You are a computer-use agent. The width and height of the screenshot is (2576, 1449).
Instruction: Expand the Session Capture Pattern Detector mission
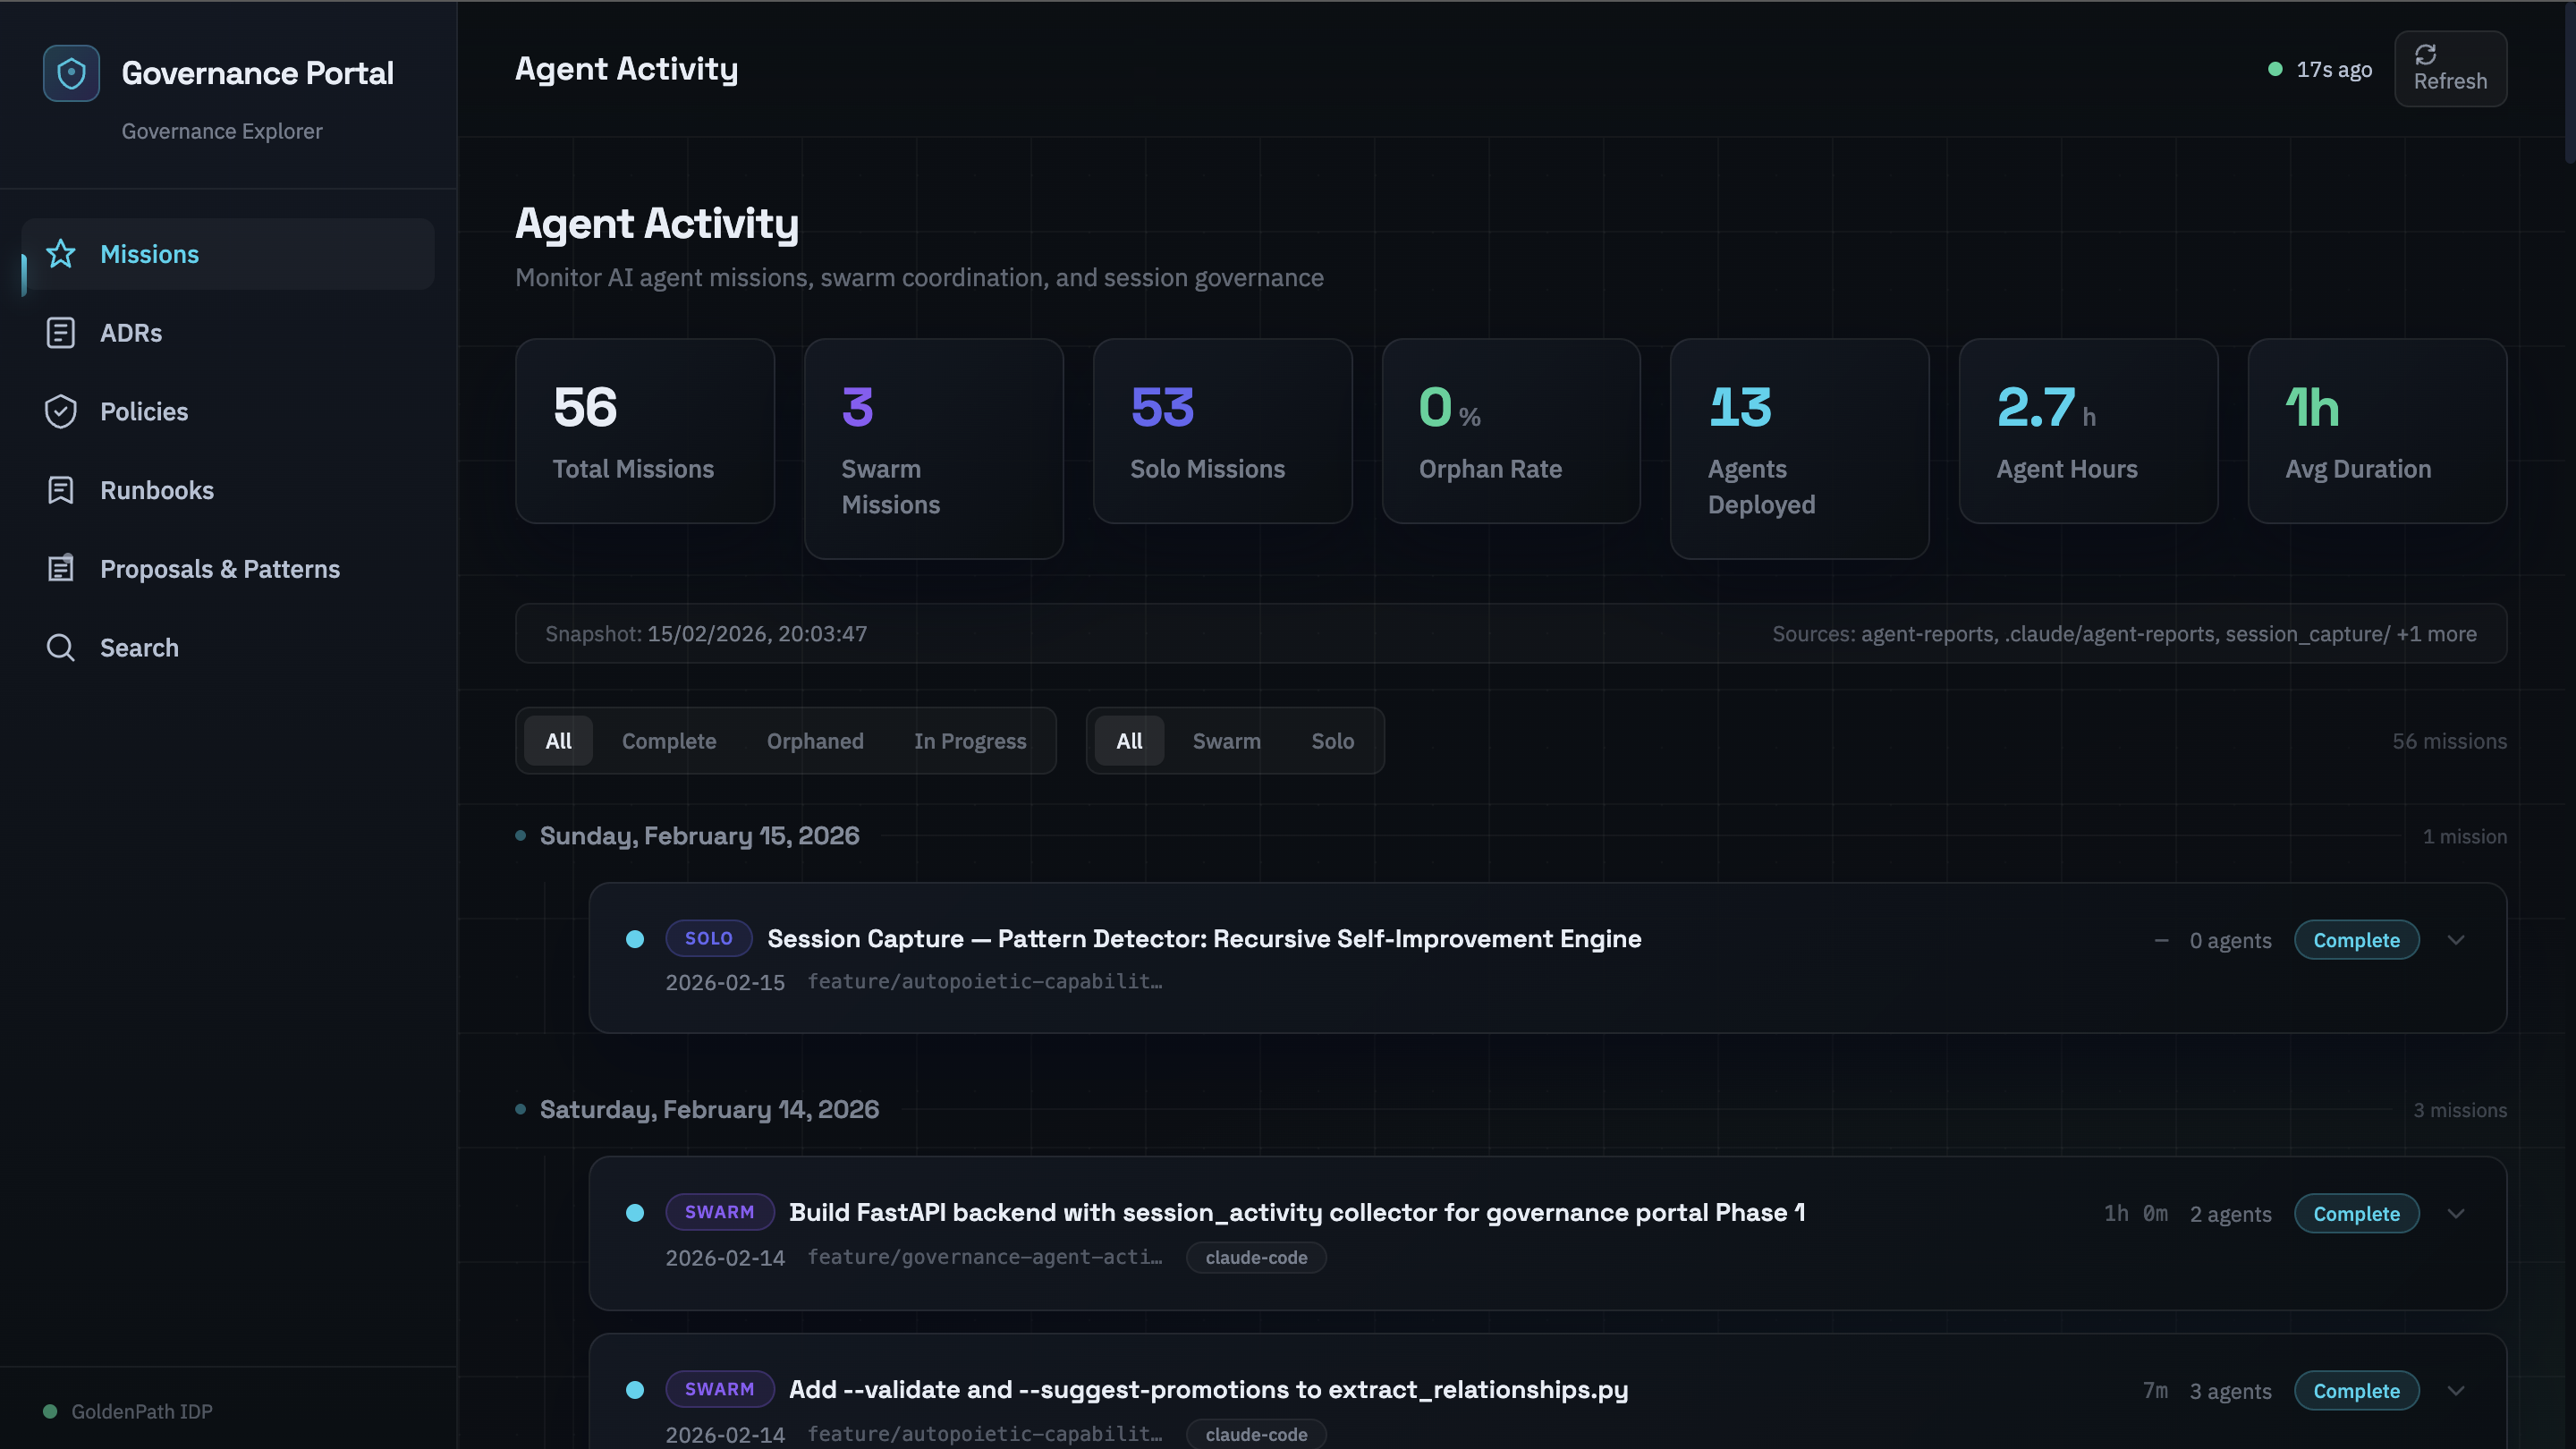click(x=2456, y=940)
